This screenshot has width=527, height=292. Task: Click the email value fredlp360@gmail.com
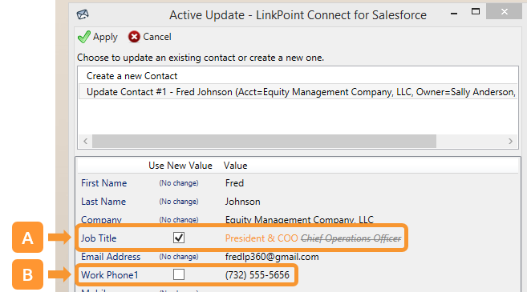pyautogui.click(x=272, y=257)
